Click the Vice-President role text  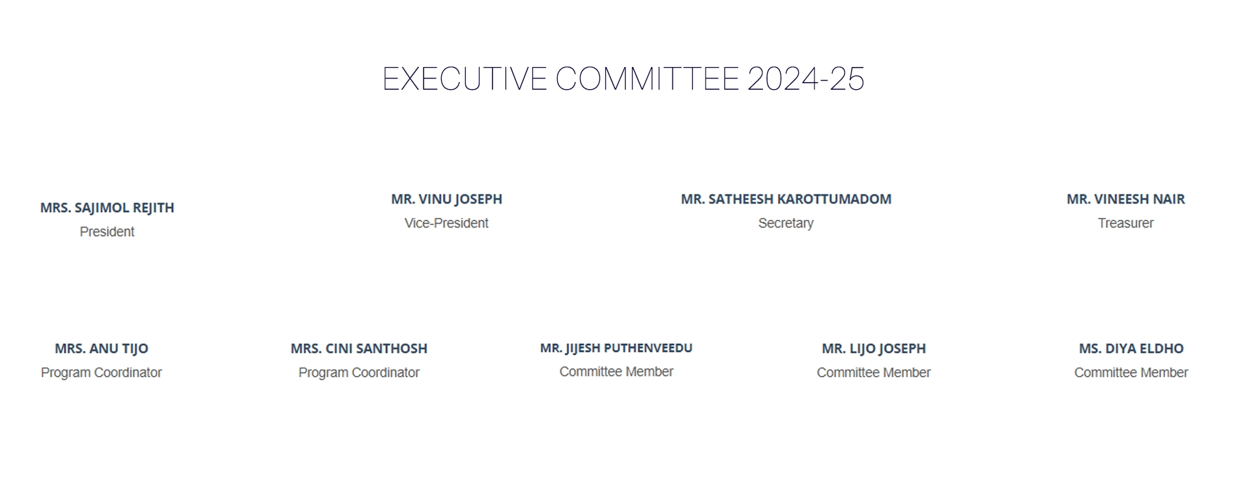[446, 224]
